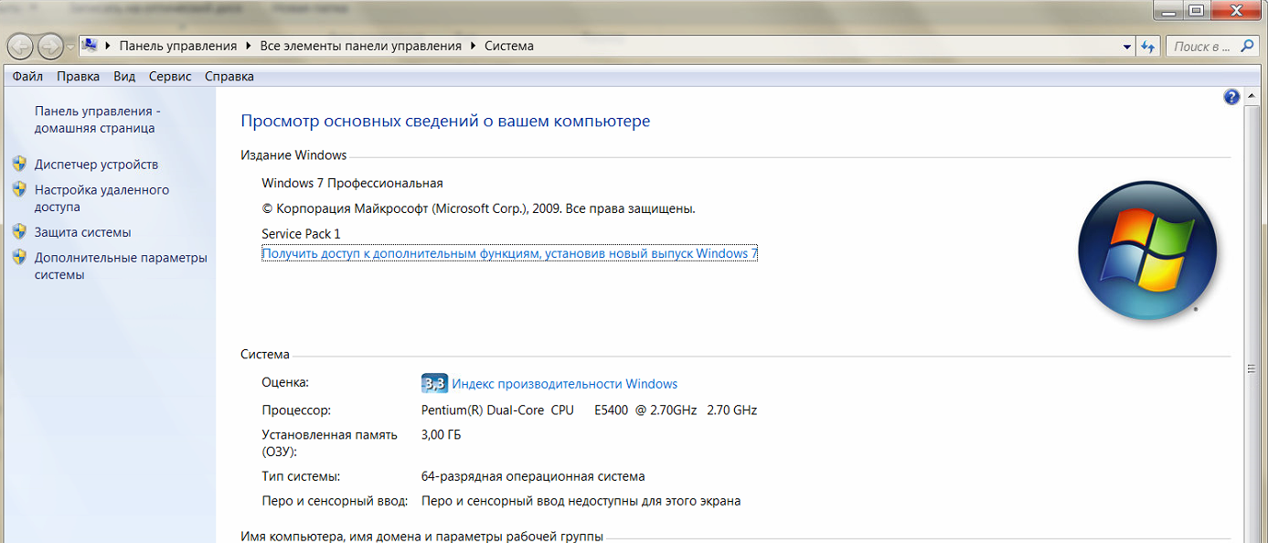The image size is (1268, 543).
Task: Click processor value 'Pentium(R) Dual-Core CPU E5400'
Action: [x=525, y=410]
